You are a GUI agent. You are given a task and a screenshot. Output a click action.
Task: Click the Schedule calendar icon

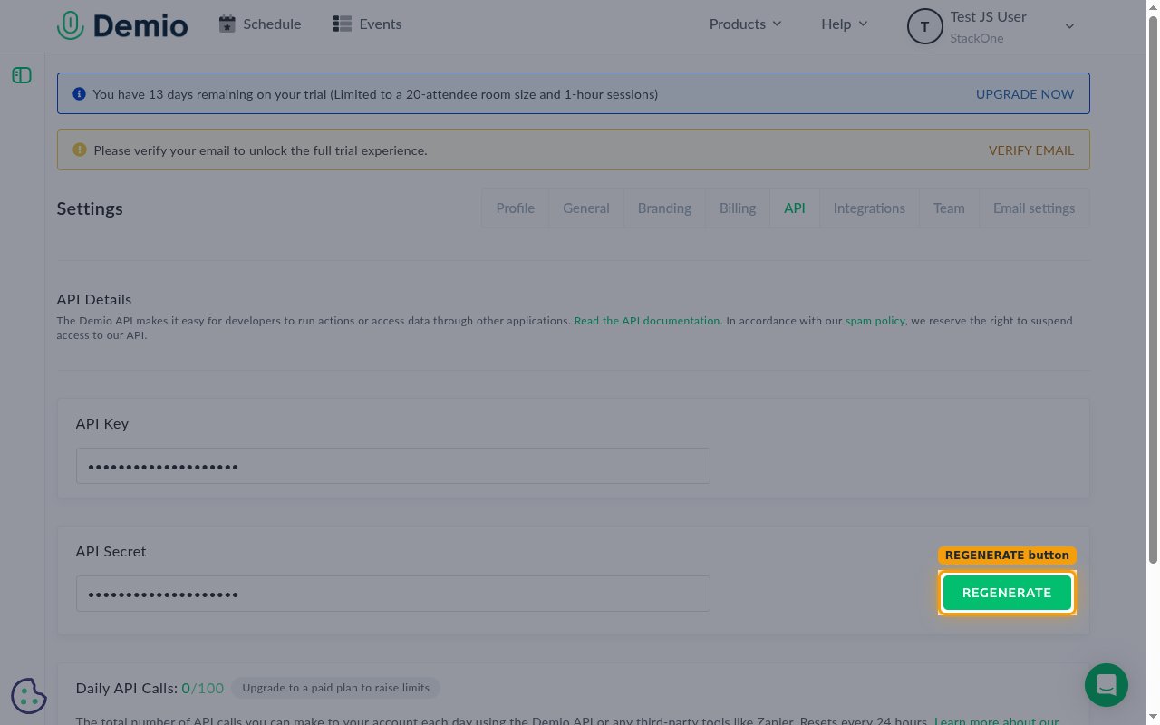pos(227,24)
